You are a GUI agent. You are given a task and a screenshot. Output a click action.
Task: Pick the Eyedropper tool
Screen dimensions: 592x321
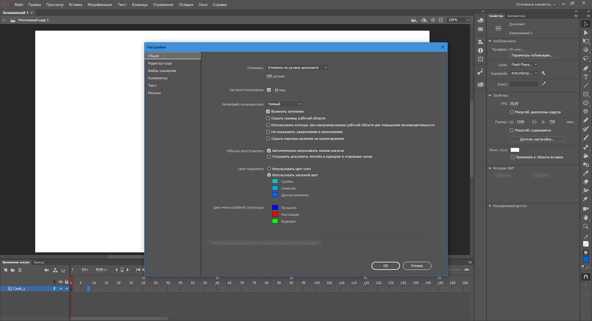click(x=586, y=173)
